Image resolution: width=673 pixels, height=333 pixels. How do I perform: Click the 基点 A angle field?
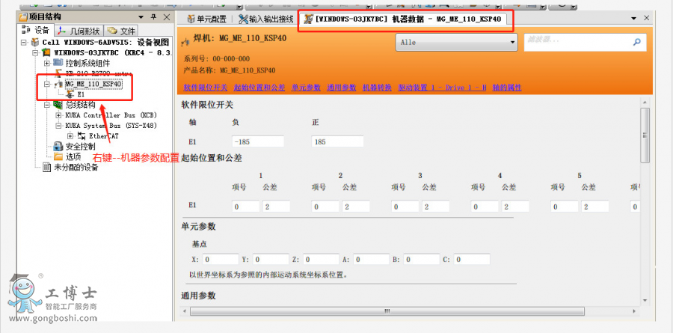[371, 260]
